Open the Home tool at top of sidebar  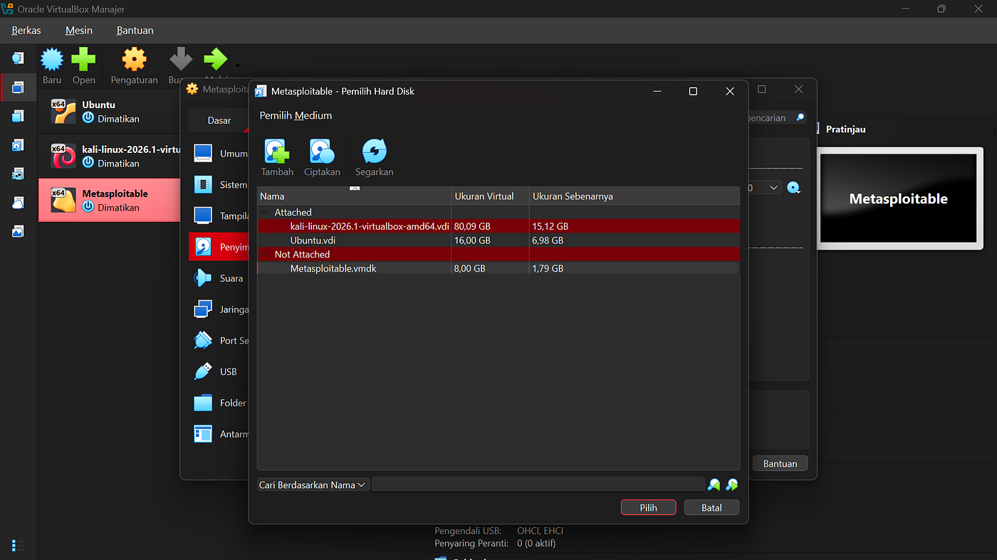tap(18, 58)
